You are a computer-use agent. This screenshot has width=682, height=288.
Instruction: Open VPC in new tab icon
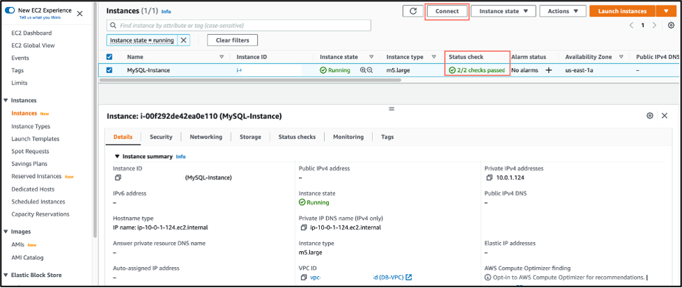click(408, 277)
